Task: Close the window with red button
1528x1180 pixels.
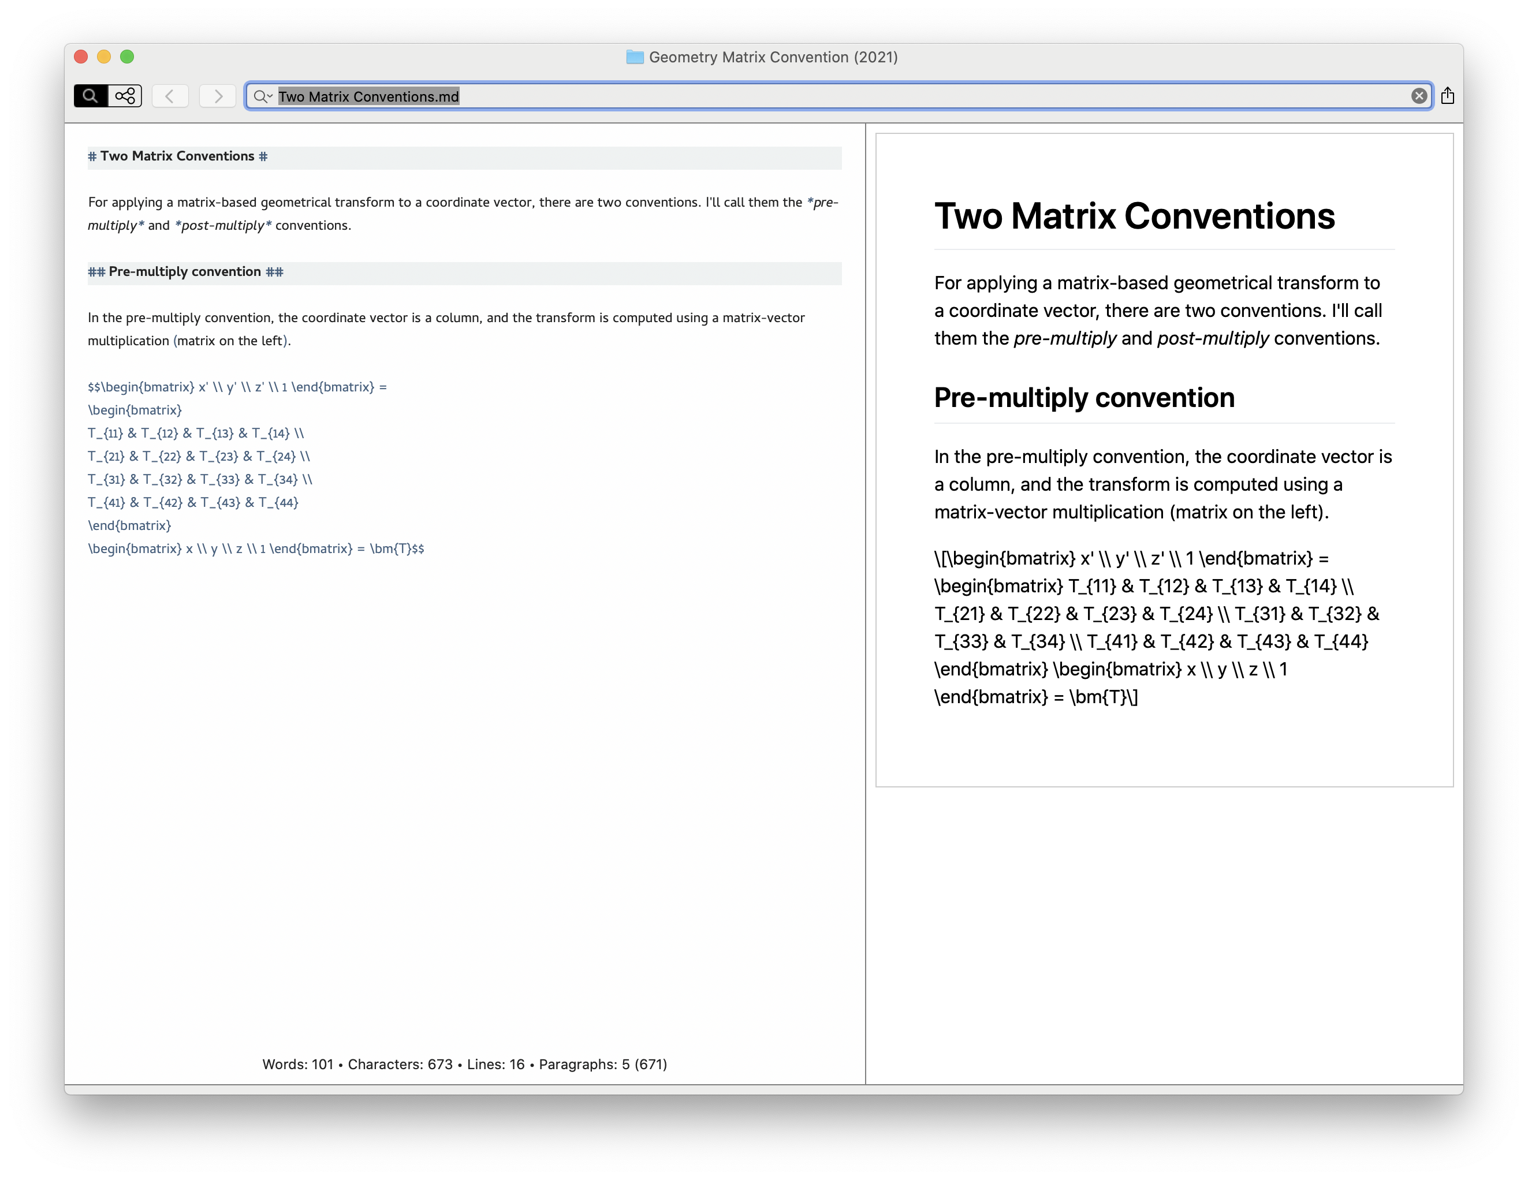Action: pyautogui.click(x=81, y=57)
